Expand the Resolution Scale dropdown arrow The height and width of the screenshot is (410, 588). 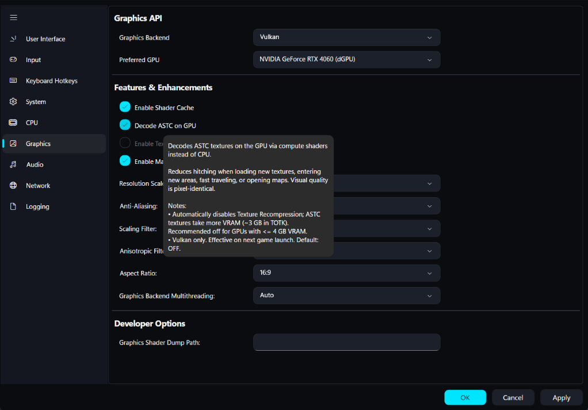click(x=429, y=183)
